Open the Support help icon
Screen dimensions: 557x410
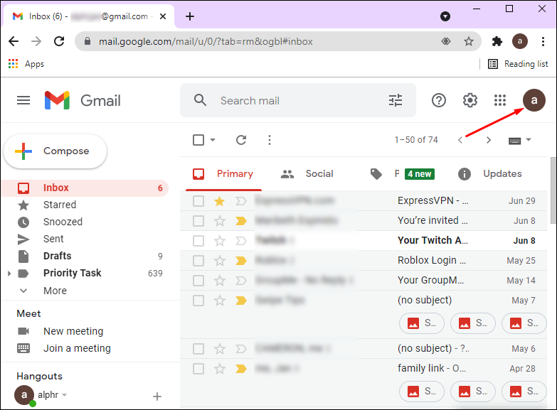[x=439, y=100]
